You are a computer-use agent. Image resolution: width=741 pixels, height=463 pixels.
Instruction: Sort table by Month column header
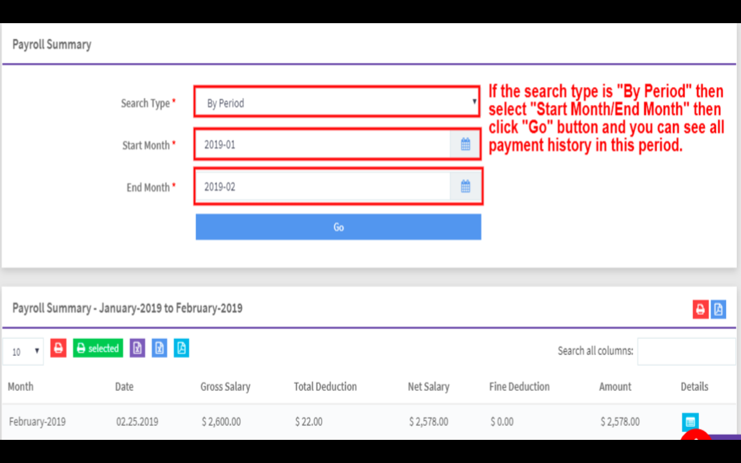(21, 387)
